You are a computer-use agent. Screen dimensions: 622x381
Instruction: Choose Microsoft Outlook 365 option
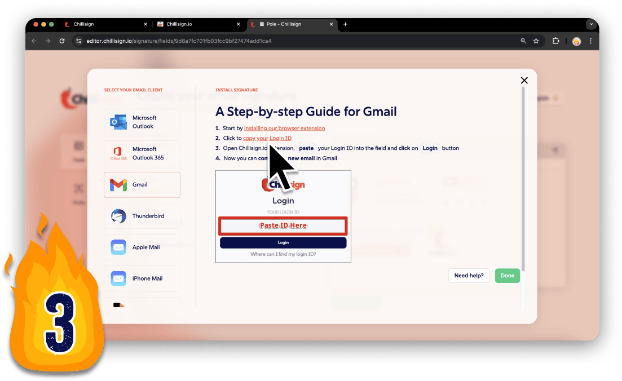click(x=142, y=153)
